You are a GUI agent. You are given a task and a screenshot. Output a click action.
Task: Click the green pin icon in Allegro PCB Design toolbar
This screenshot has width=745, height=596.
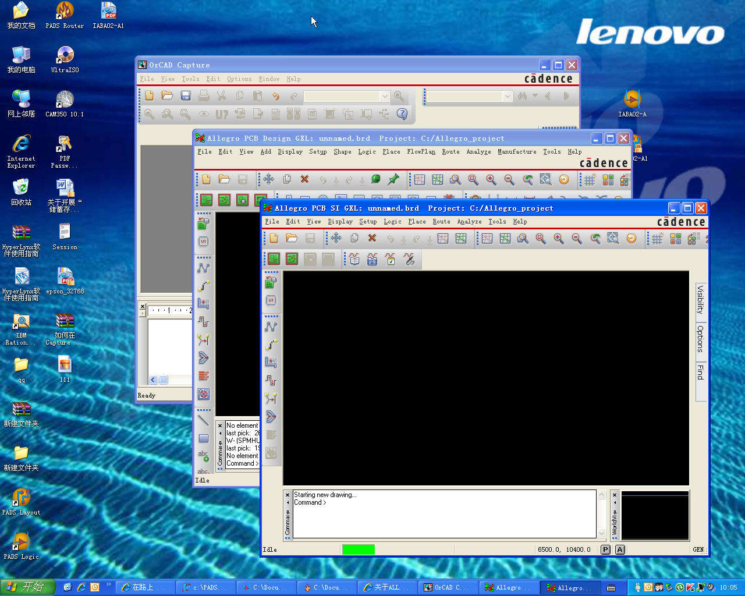393,179
